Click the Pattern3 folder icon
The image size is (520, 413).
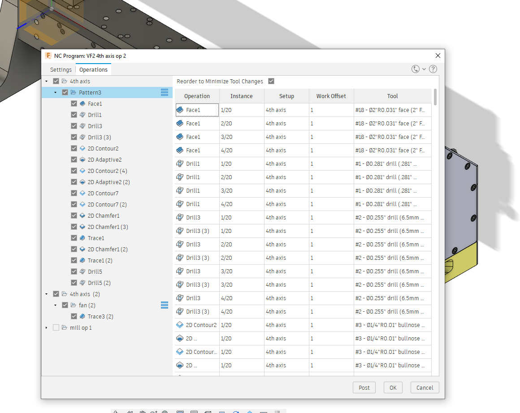point(73,92)
